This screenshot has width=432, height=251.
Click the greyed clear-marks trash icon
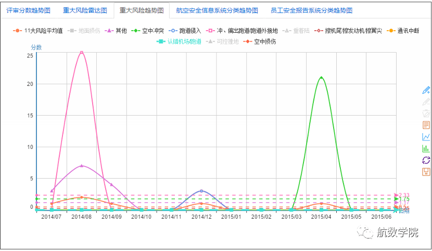click(x=426, y=114)
